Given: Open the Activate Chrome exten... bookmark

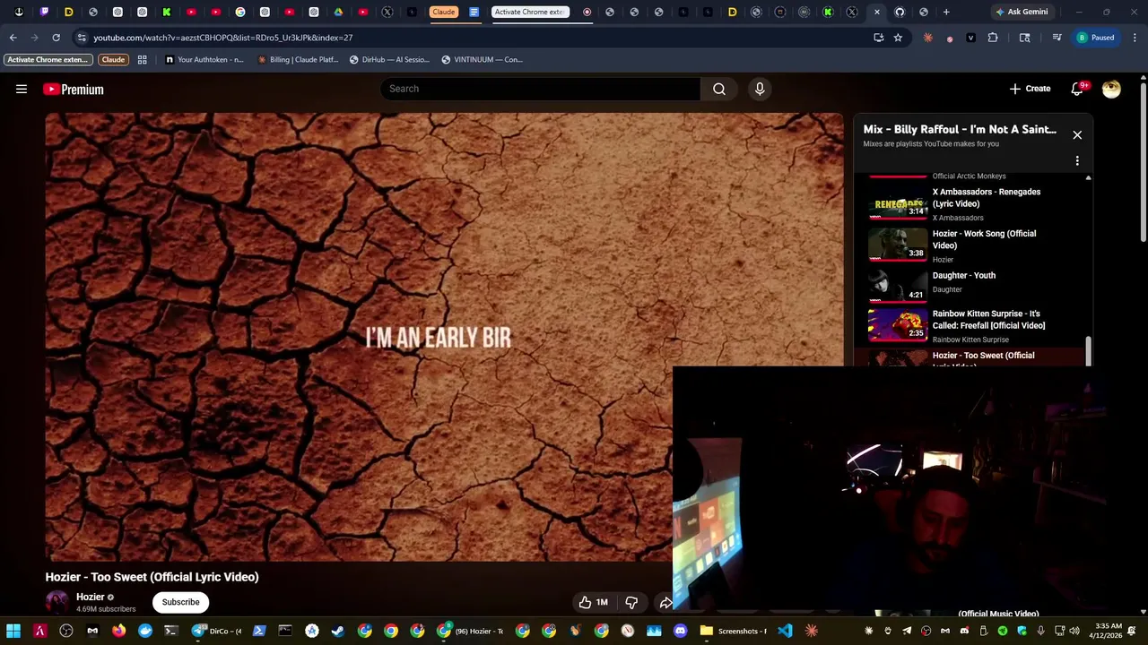Looking at the screenshot, I should coord(48,59).
